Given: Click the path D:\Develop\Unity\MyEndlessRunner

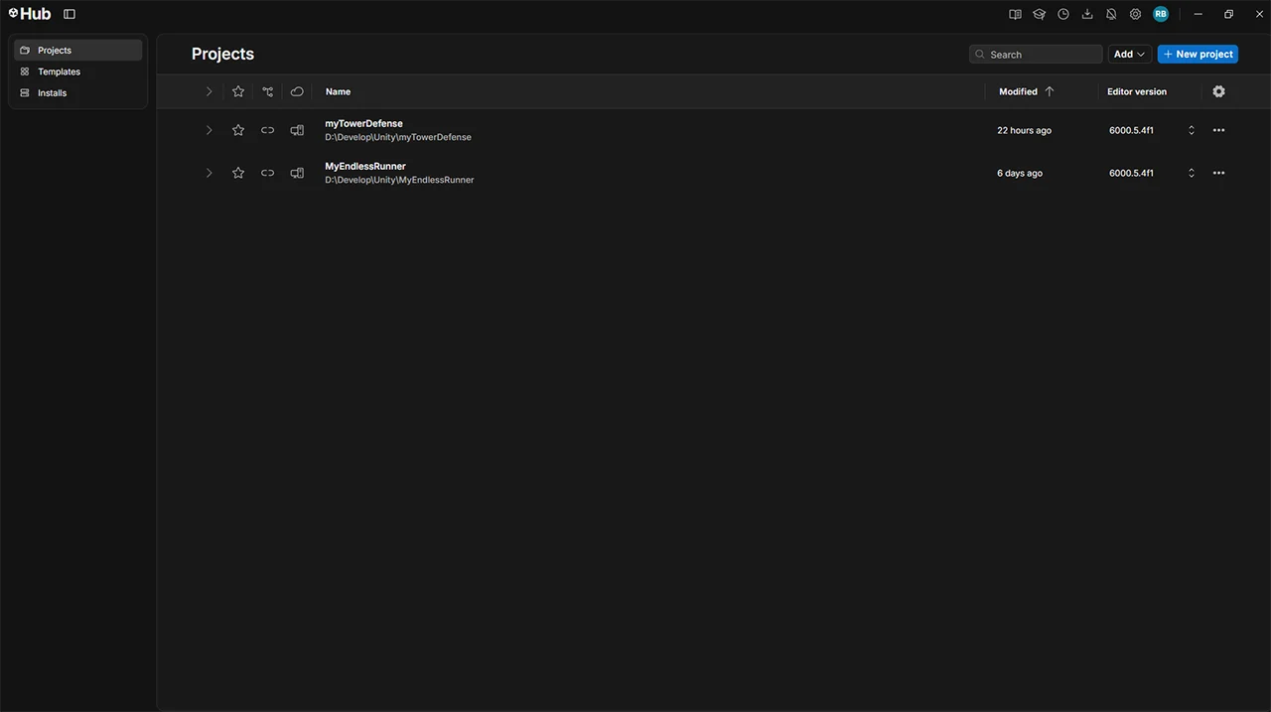Looking at the screenshot, I should coord(399,180).
